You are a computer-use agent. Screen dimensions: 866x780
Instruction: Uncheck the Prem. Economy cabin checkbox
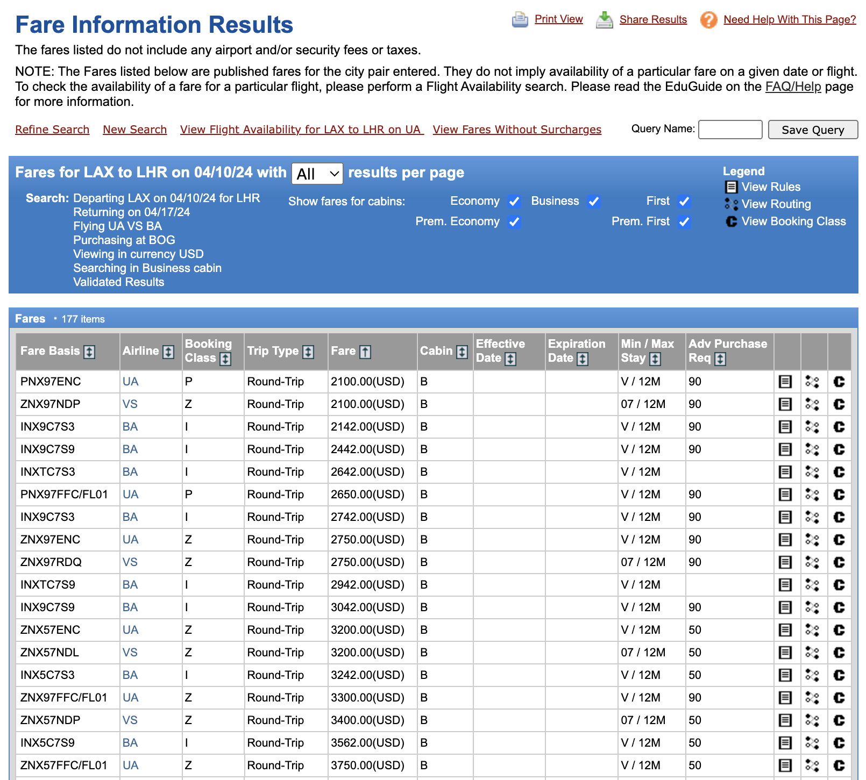[514, 221]
